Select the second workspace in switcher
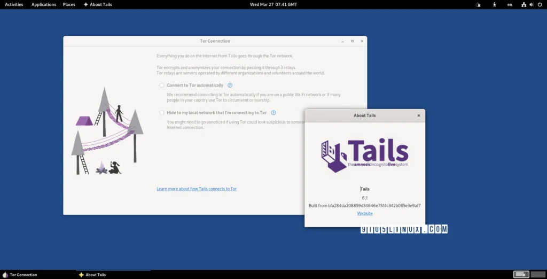Screen dimensions: 547x279 (x=538, y=275)
